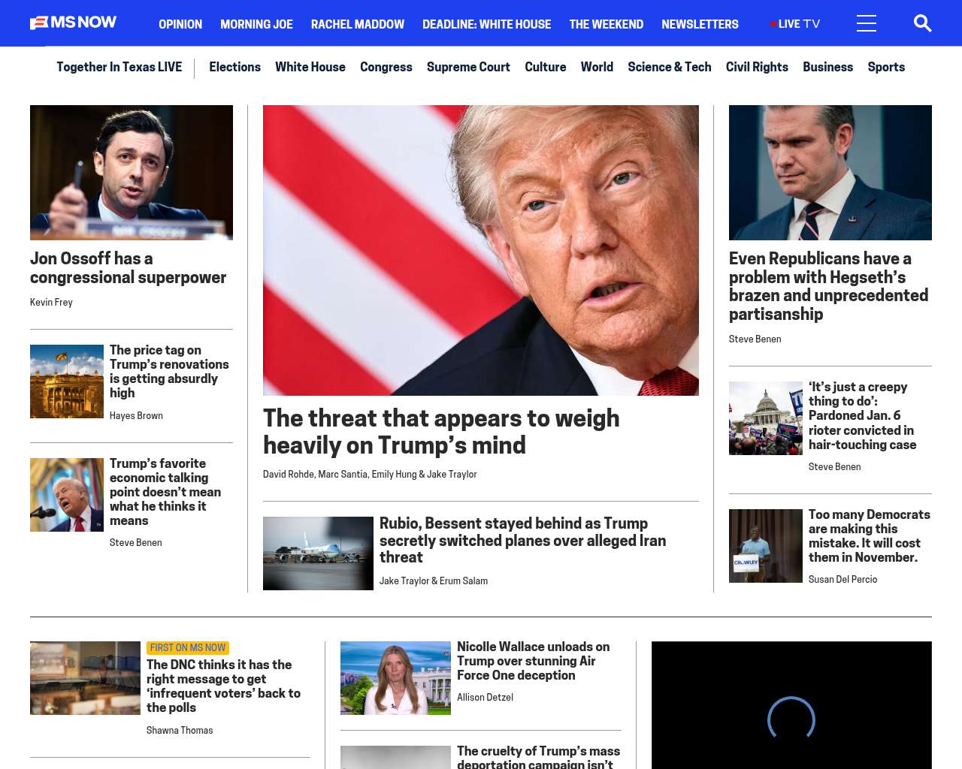The width and height of the screenshot is (962, 769).
Task: Open the Democrats podium speaker thumbnail
Action: pyautogui.click(x=766, y=546)
